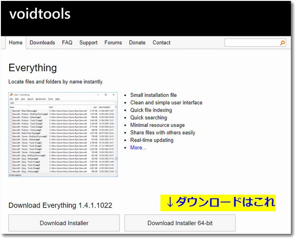Select the 'Quick file indexing' bullet
Screen dimensions: 295x238
[151, 110]
